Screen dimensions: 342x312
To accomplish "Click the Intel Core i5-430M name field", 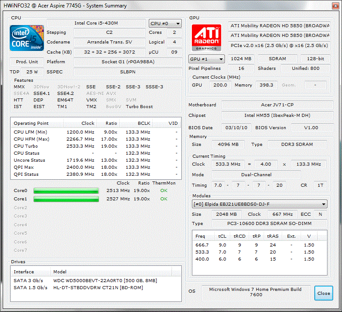I will [x=96, y=23].
